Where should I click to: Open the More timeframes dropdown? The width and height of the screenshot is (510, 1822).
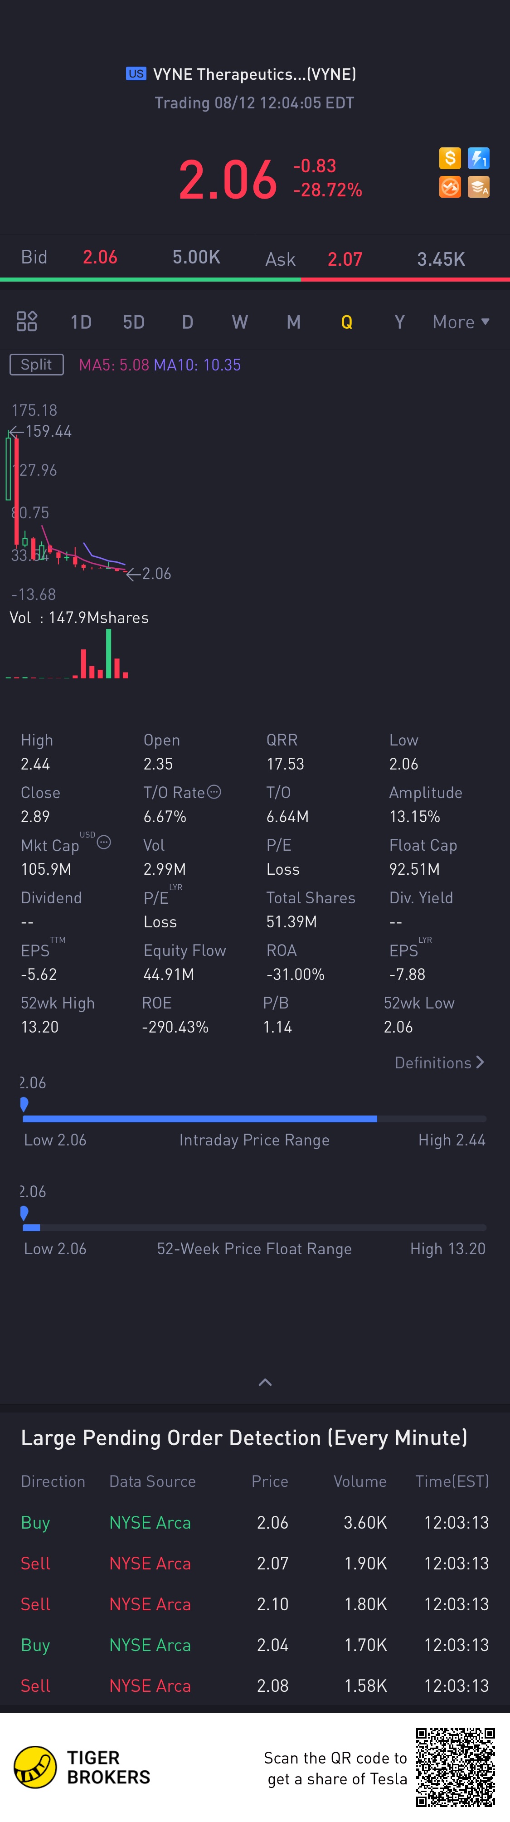pyautogui.click(x=461, y=322)
